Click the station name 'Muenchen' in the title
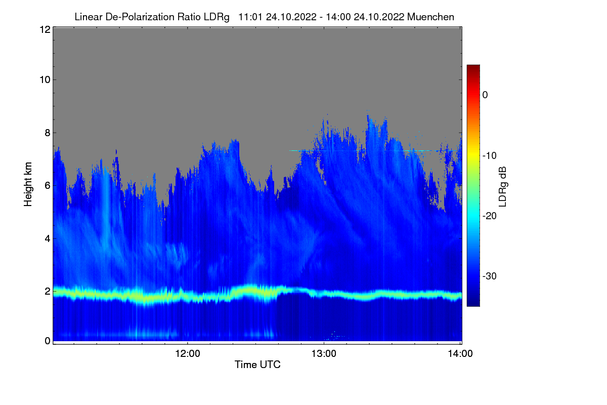The width and height of the screenshot is (607, 405). tap(430, 17)
